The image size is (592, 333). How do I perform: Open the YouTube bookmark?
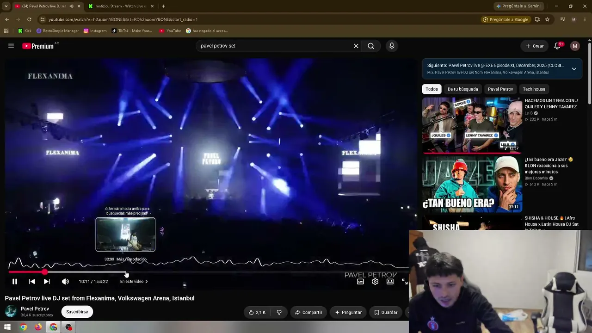[x=170, y=31]
